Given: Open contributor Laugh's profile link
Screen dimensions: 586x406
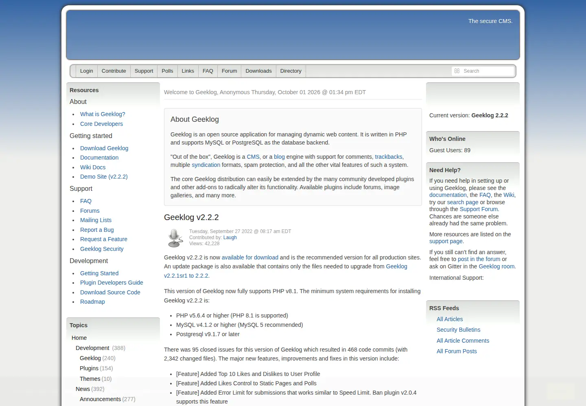Looking at the screenshot, I should [230, 238].
